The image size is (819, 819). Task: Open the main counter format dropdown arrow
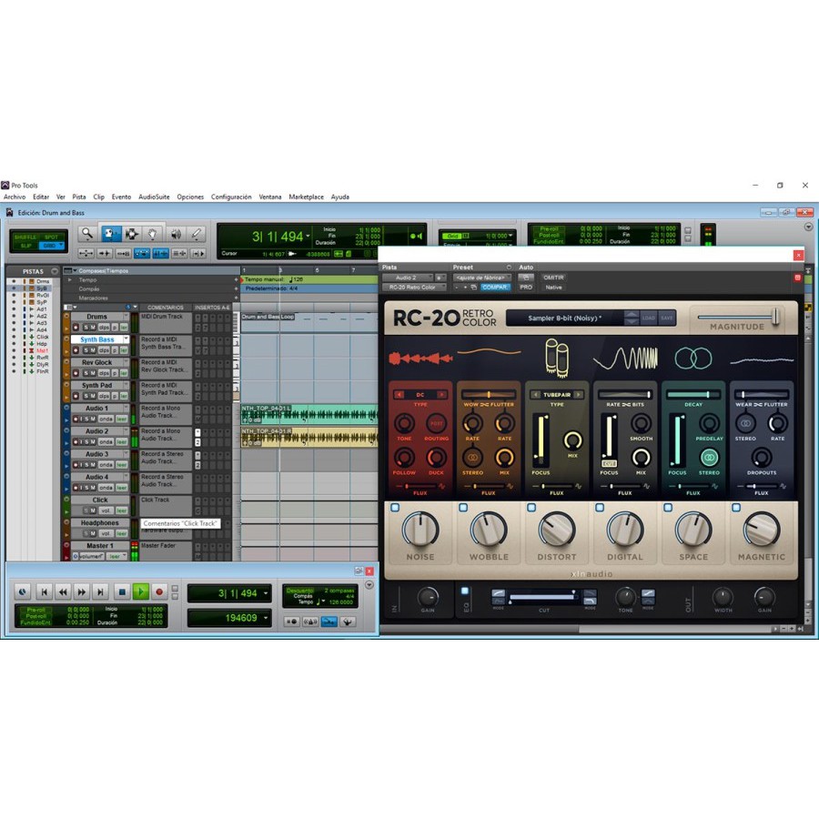308,236
